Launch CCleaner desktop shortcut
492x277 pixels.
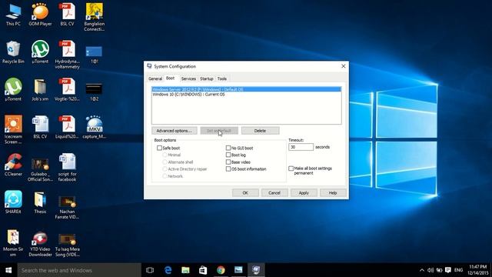click(x=13, y=165)
